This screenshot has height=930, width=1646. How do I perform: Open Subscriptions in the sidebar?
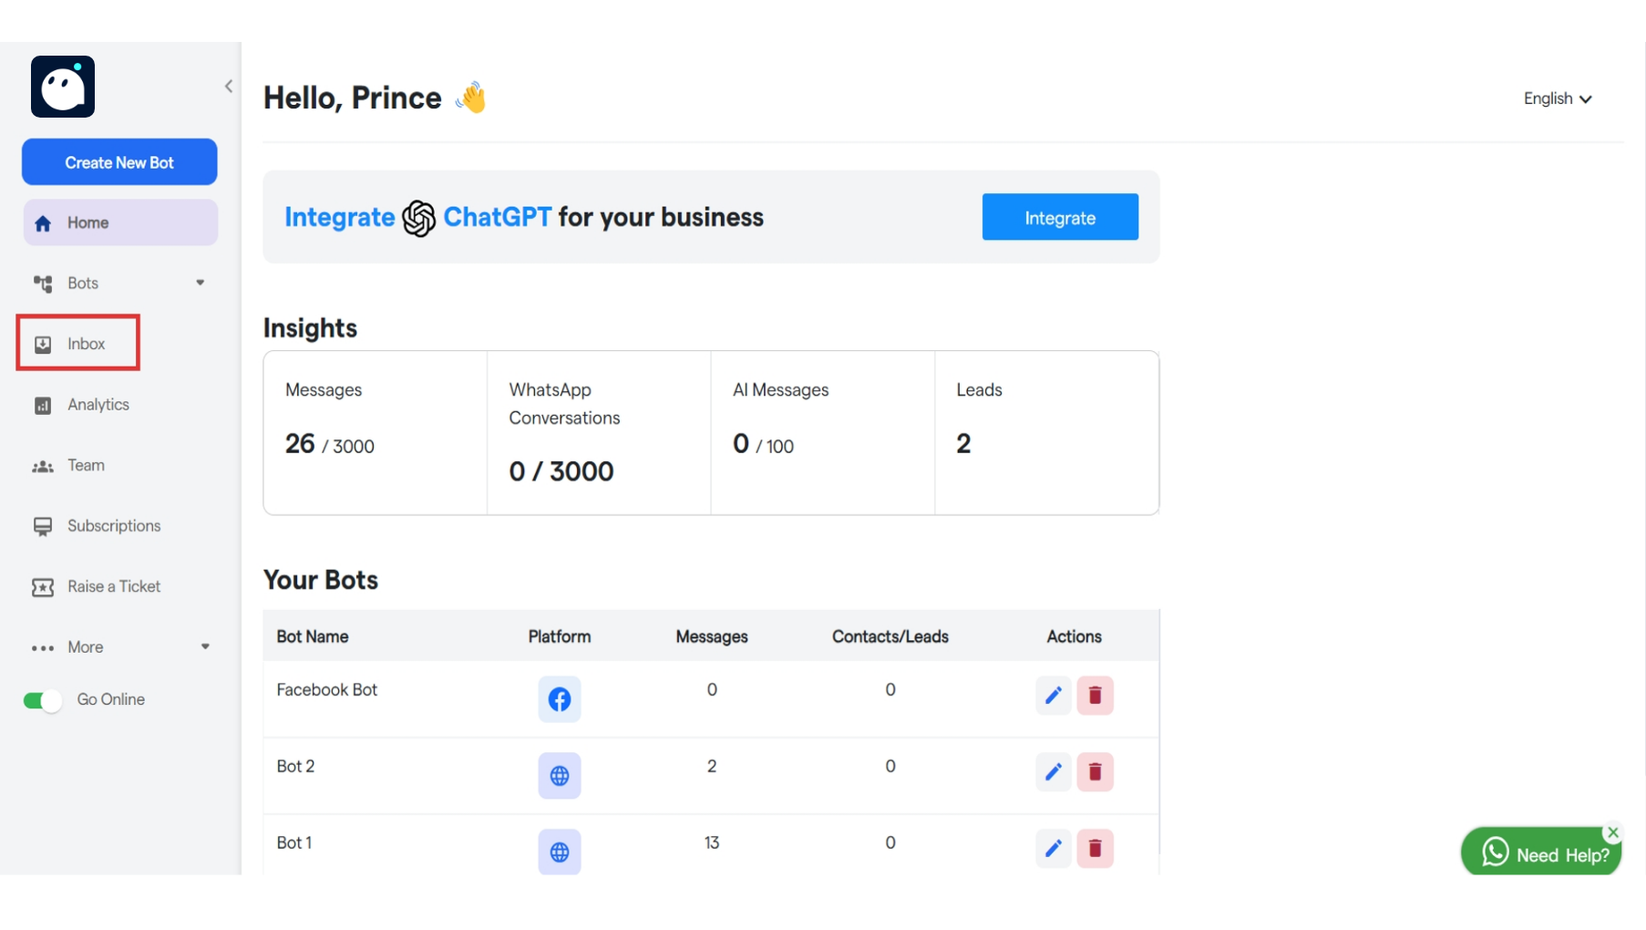[x=114, y=525]
